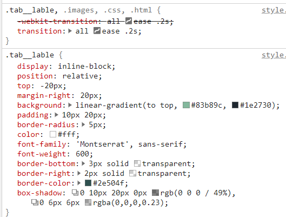
Task: Open the #1e2730 gradient color swatch
Action: pos(235,105)
